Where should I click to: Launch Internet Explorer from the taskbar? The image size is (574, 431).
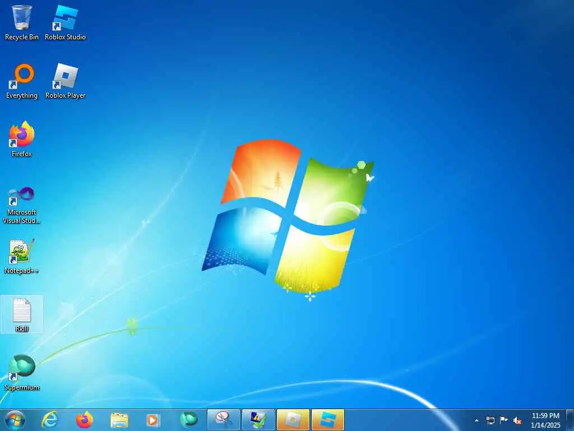click(50, 420)
